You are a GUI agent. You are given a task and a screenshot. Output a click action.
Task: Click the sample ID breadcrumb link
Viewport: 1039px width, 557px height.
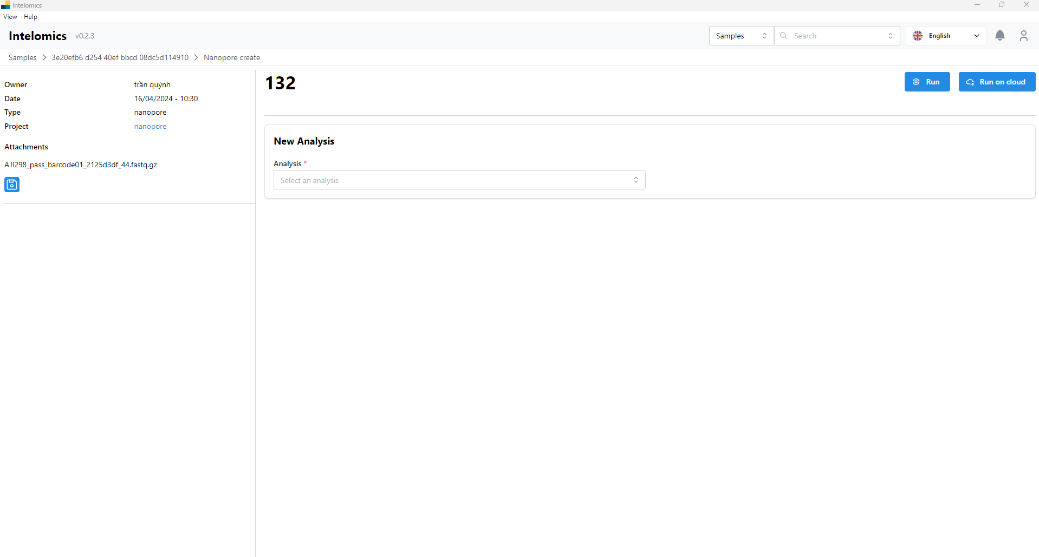(120, 57)
